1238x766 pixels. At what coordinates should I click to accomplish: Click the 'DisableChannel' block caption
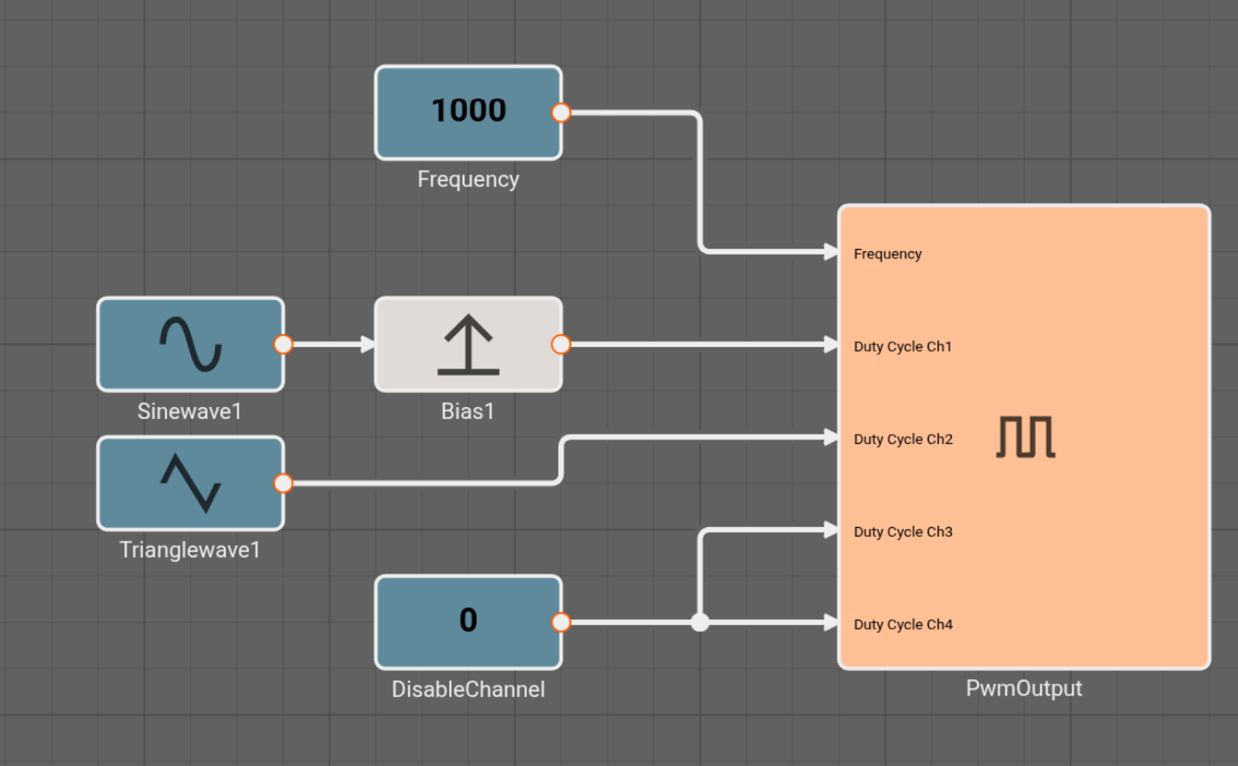468,689
